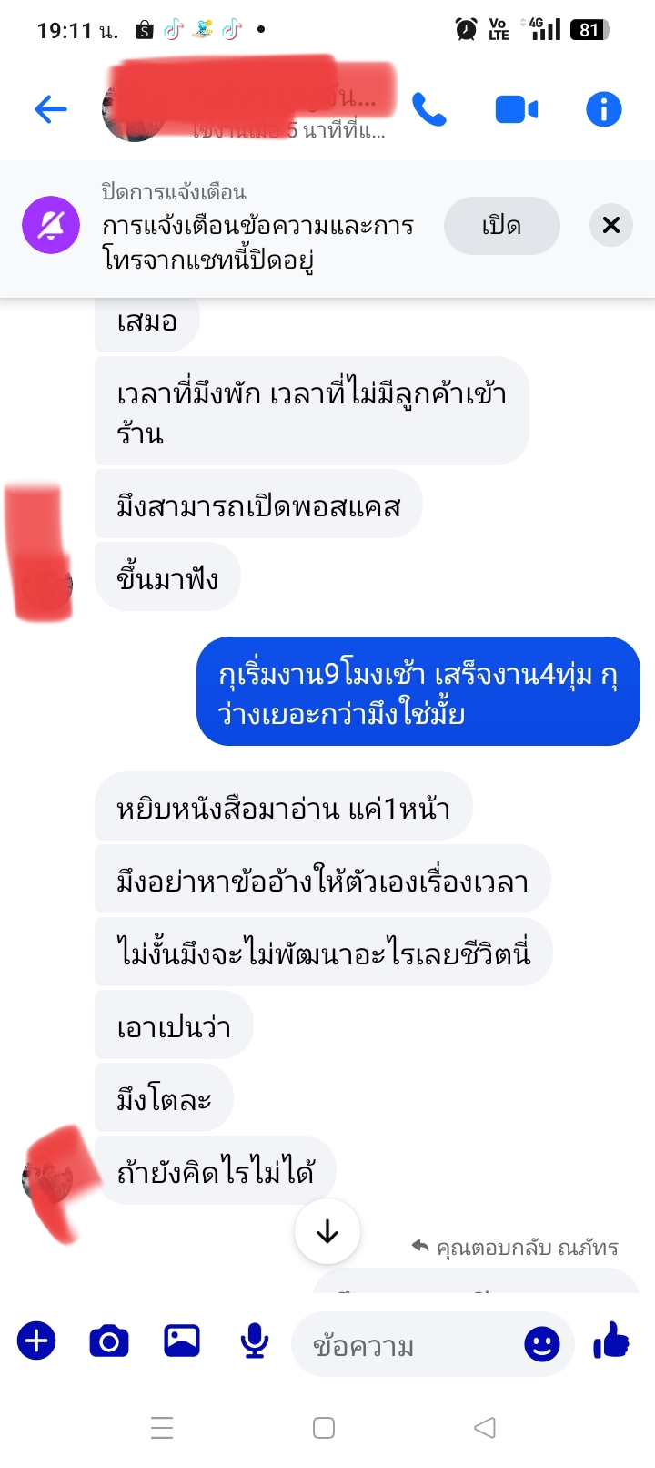Viewport: 655px width, 1468px height.
Task: Start a video call with the camera icon
Action: click(517, 110)
